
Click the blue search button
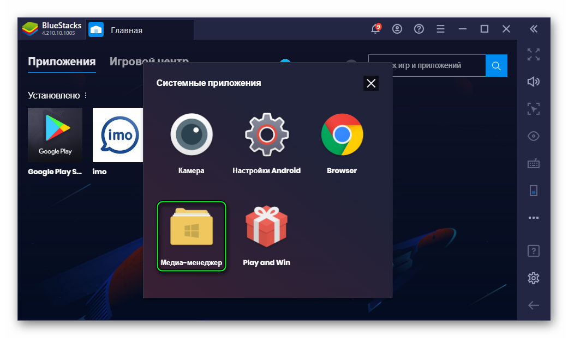point(497,66)
